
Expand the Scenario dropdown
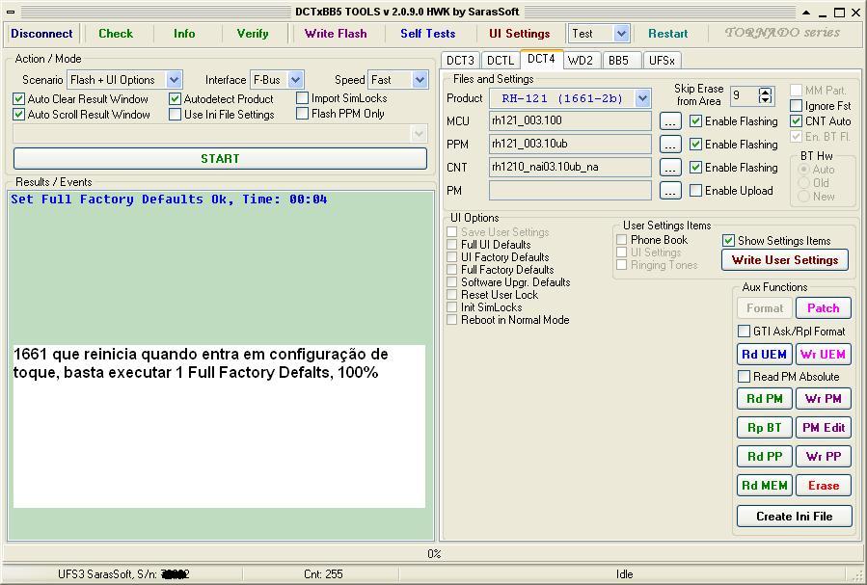click(x=175, y=80)
